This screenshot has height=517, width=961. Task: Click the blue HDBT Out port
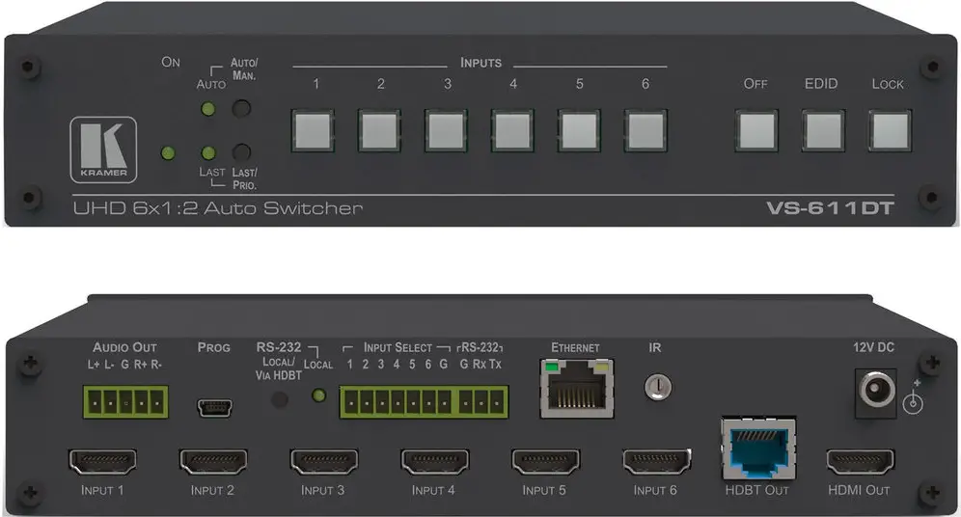758,449
